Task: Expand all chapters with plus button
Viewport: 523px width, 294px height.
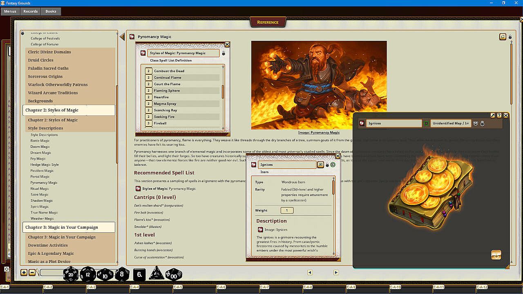Action: [24, 272]
